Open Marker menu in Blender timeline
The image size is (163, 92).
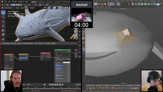click(29, 85)
